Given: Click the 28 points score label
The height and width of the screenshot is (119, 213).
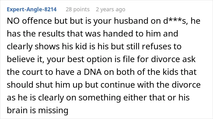Looking at the screenshot, I should pos(78,9).
